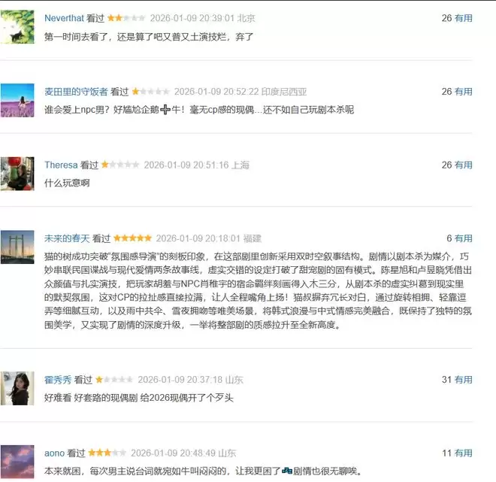Click the five-star rating on 未来的春天 review
The image size is (496, 482).
pyautogui.click(x=132, y=238)
